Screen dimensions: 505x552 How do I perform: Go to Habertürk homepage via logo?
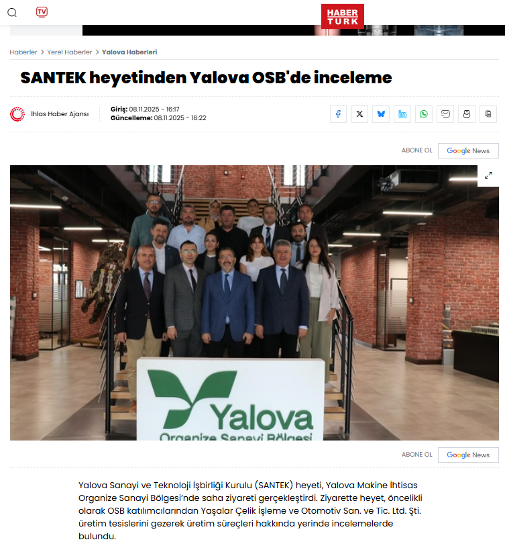point(343,17)
